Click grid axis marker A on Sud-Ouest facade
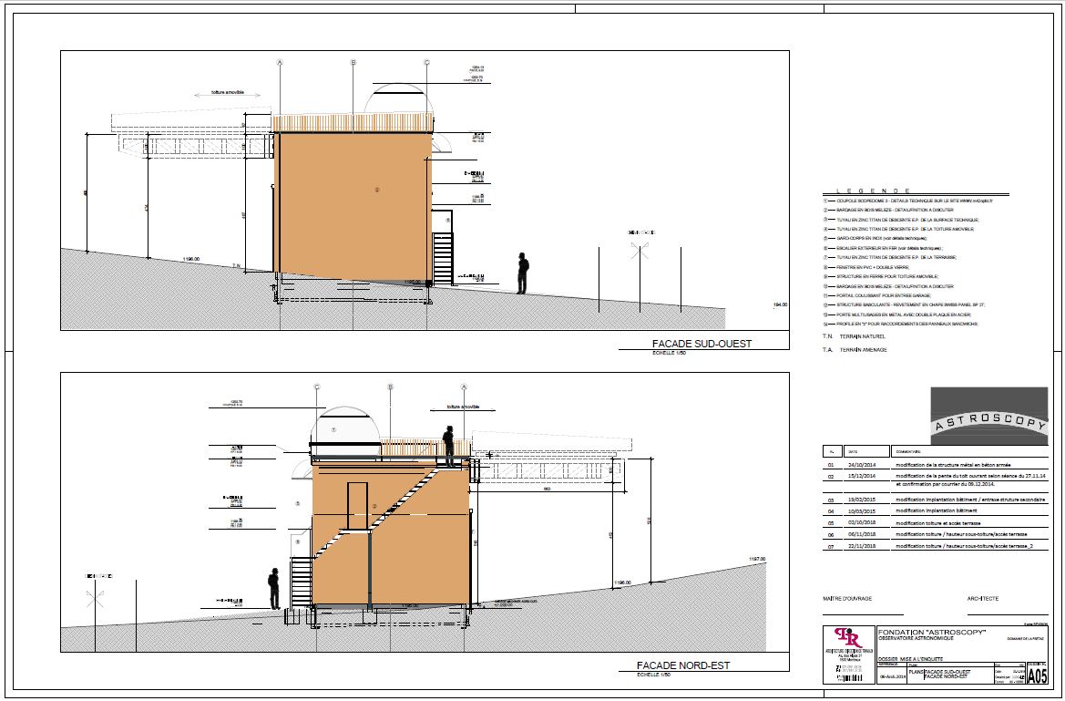1065x701 pixels. click(x=279, y=63)
